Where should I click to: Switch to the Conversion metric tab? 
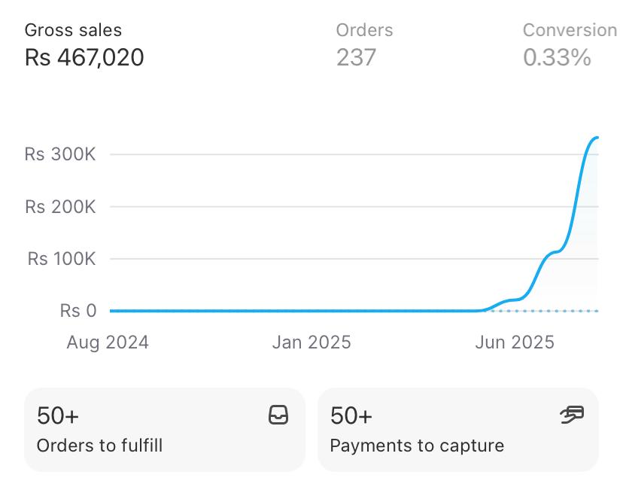[x=570, y=31]
